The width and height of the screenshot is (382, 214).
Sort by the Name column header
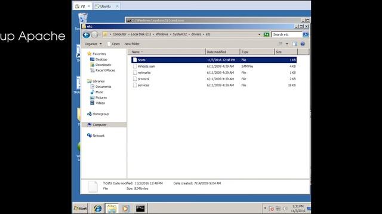tap(167, 52)
